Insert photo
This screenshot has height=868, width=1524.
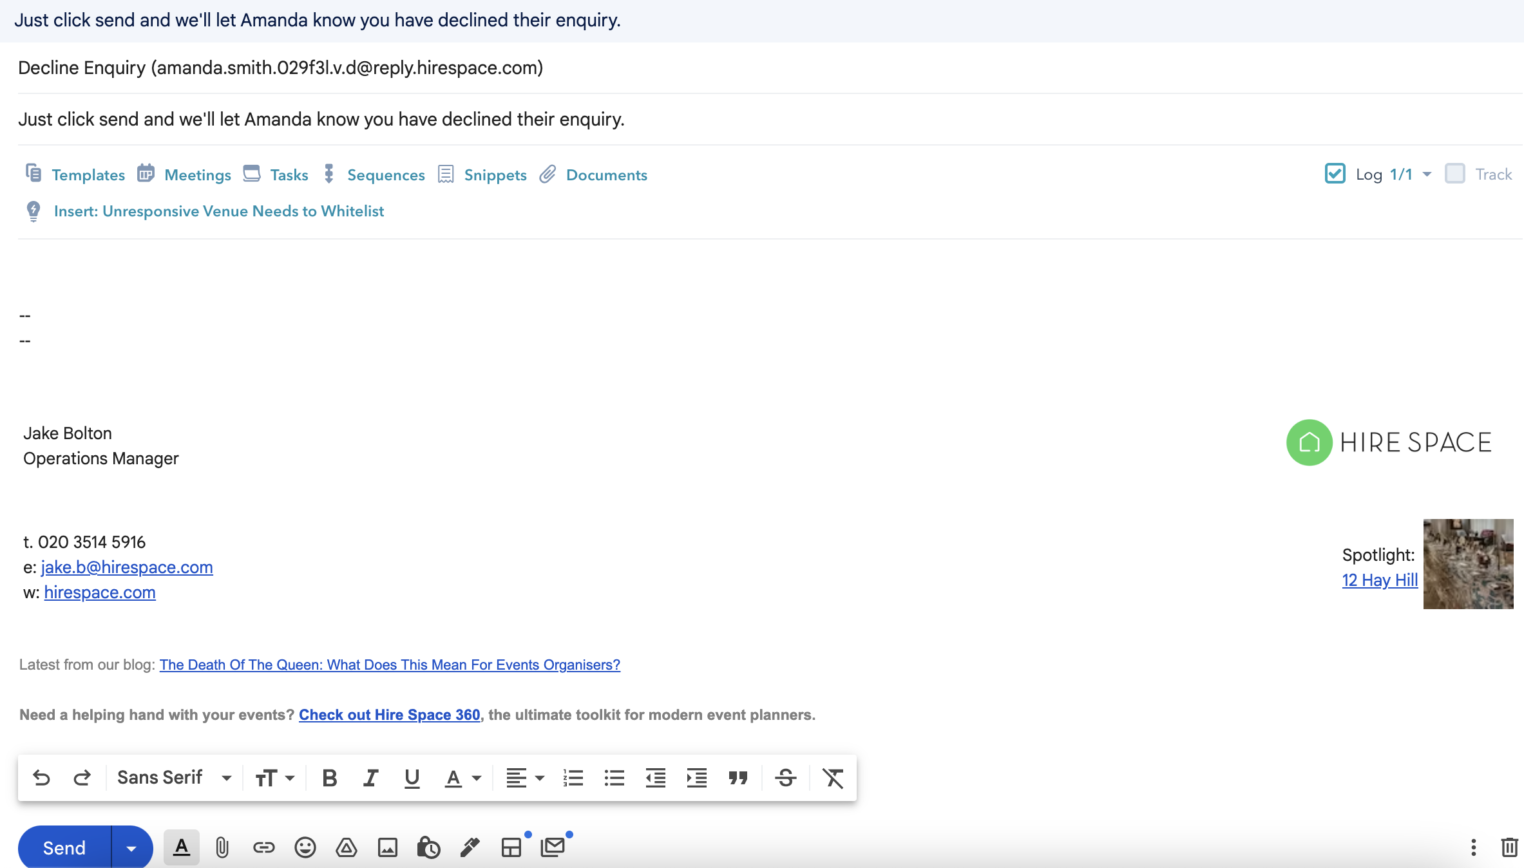click(388, 847)
